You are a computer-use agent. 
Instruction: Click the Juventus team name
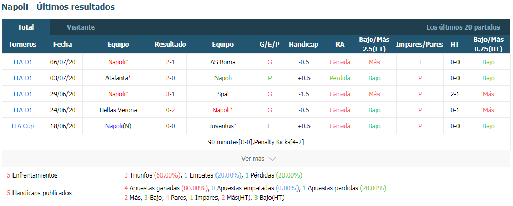222,126
